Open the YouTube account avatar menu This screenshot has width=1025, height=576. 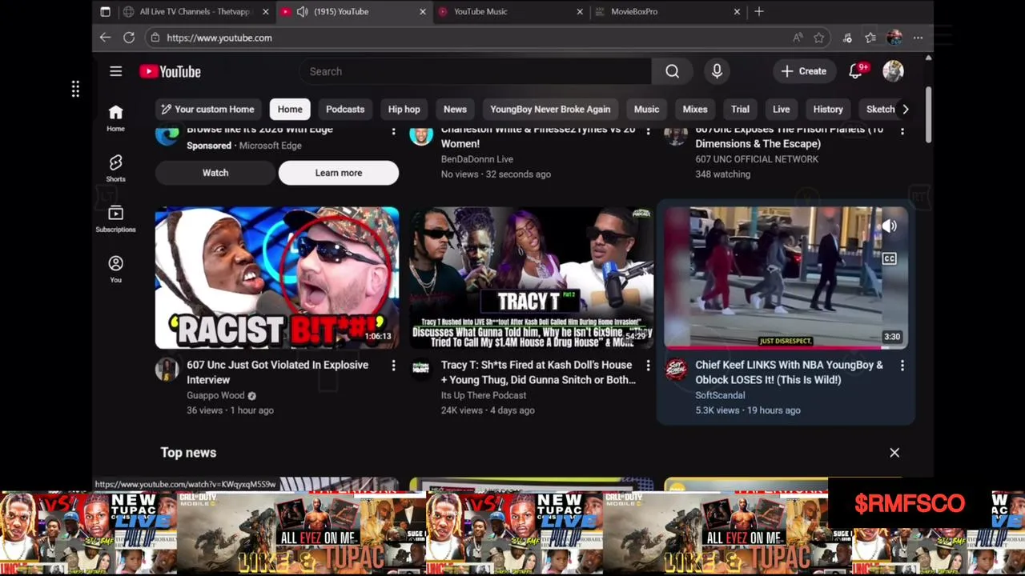tap(893, 71)
